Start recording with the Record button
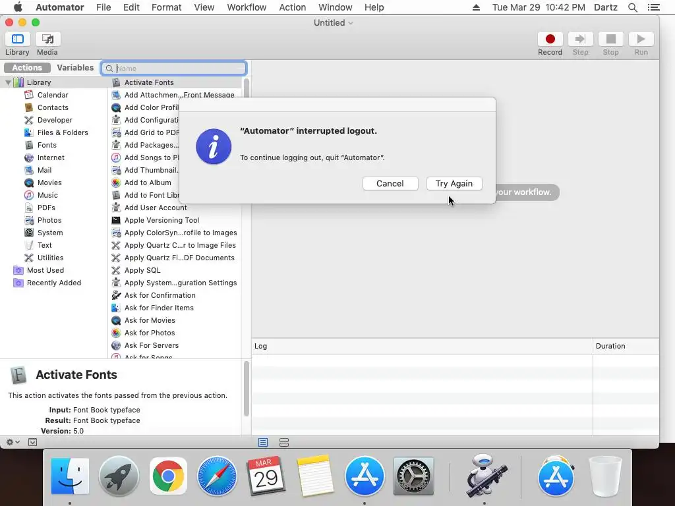675x506 pixels. (550, 39)
